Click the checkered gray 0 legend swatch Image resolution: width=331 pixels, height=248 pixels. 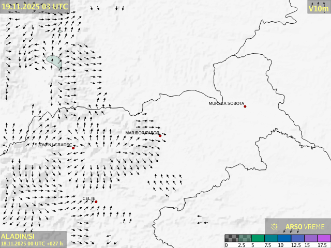(231, 238)
